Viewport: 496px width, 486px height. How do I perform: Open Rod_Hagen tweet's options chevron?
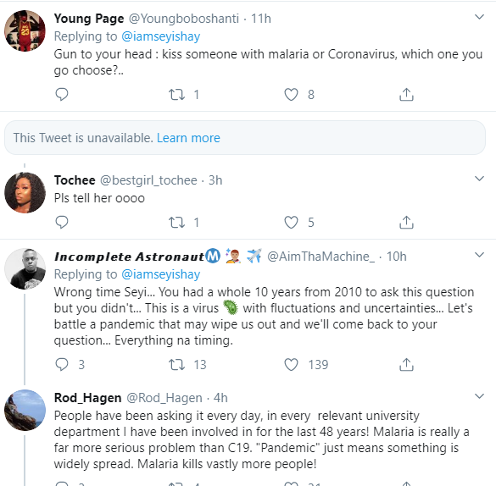(480, 396)
